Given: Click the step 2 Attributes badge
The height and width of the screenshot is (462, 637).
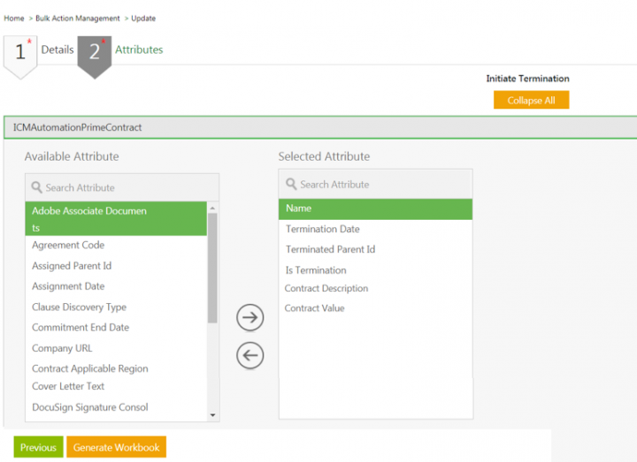Looking at the screenshot, I should point(94,54).
